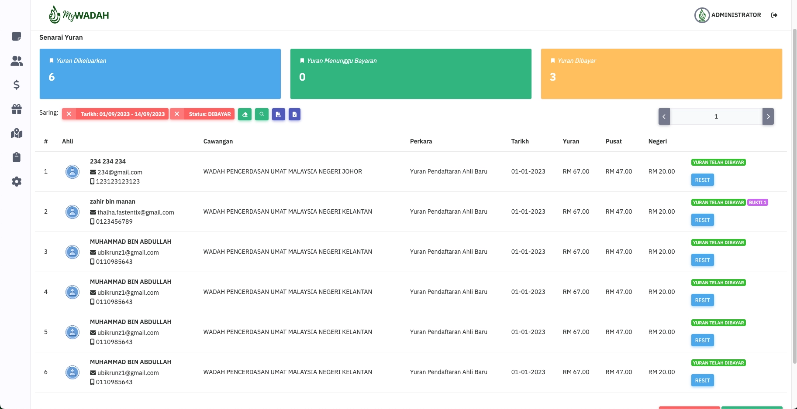Remove the Status: DIBAYAR filter tag
This screenshot has height=409, width=797.
coord(177,114)
